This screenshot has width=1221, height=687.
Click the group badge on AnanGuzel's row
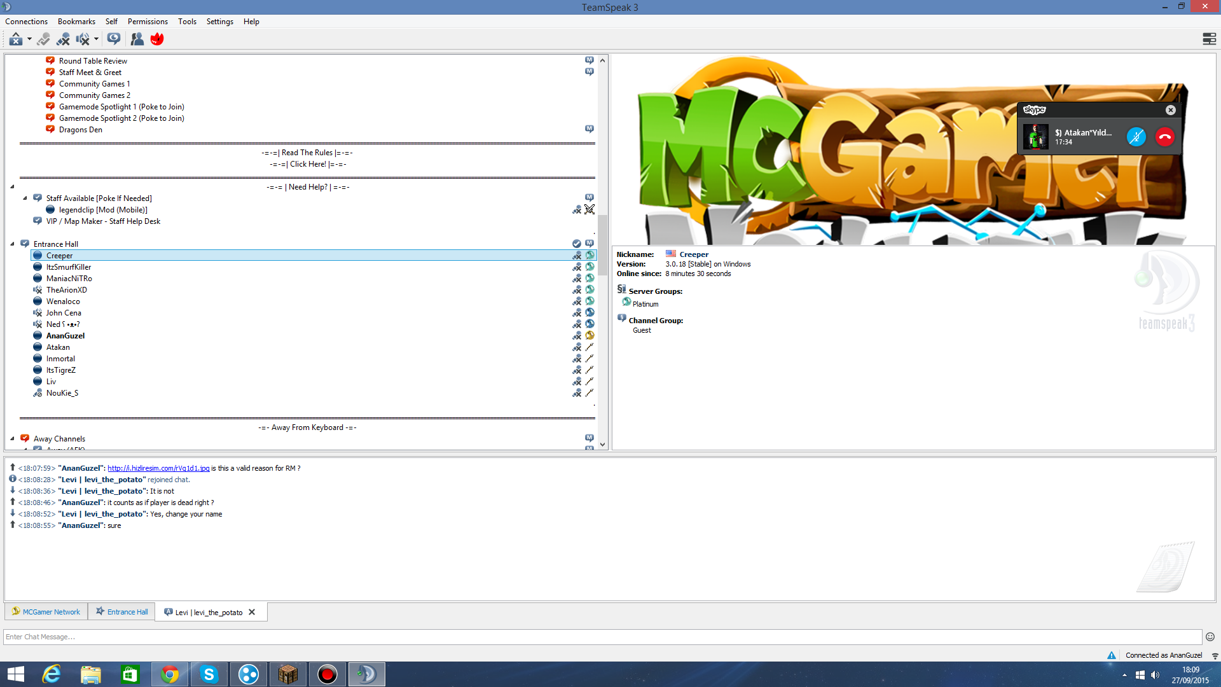coord(590,336)
